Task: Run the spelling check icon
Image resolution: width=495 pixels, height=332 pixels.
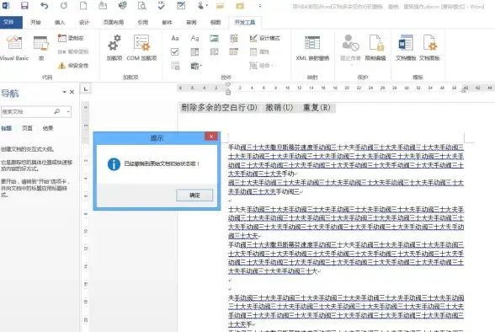Action: (x=162, y=5)
